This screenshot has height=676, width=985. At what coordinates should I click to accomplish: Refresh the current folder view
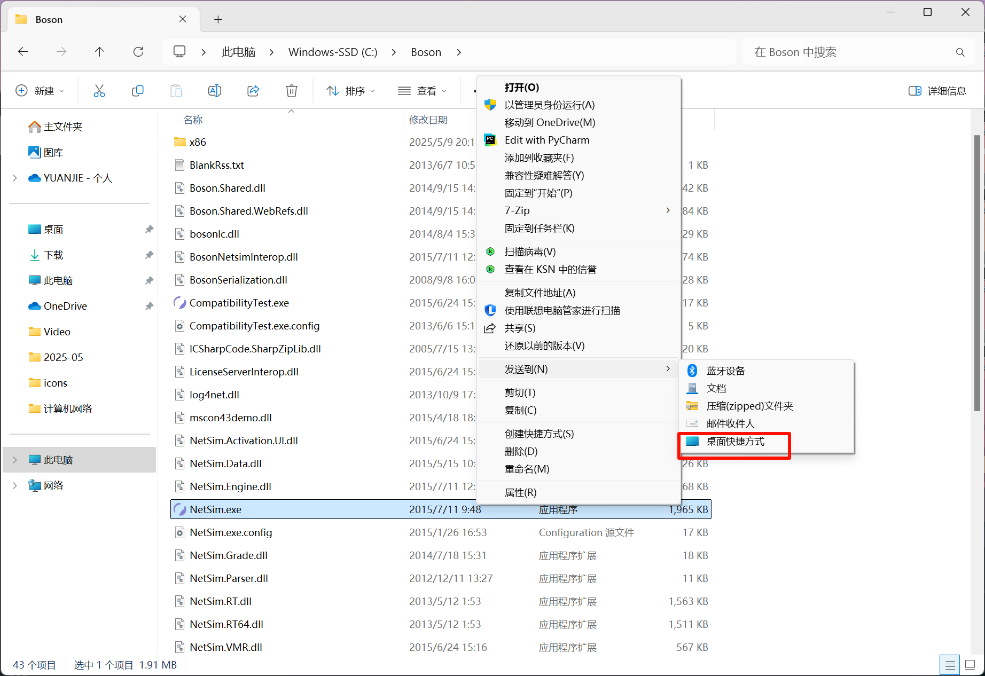click(138, 52)
